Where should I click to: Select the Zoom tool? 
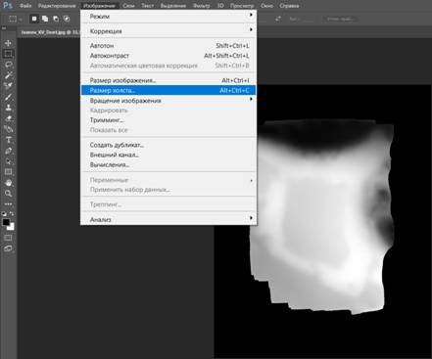pos(8,194)
